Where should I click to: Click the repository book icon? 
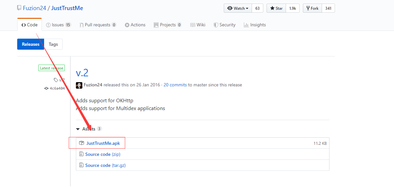click(19, 8)
